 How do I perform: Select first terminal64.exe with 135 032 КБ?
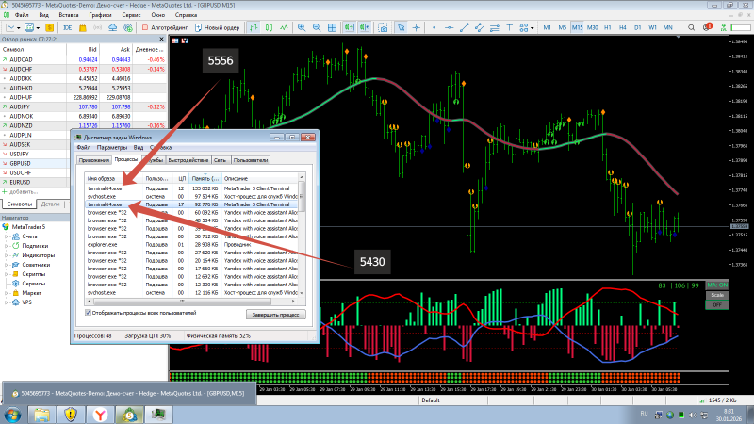(x=192, y=188)
